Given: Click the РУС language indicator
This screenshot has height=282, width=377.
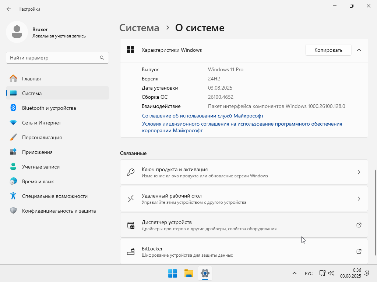Looking at the screenshot, I should tap(309, 273).
